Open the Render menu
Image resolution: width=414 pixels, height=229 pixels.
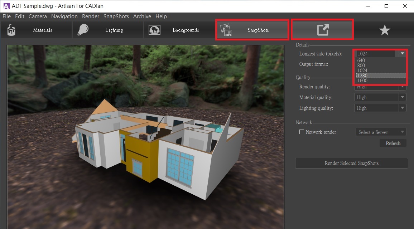91,16
